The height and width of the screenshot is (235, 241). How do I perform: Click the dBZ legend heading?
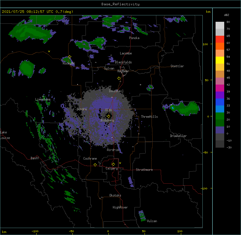pyautogui.click(x=226, y=15)
